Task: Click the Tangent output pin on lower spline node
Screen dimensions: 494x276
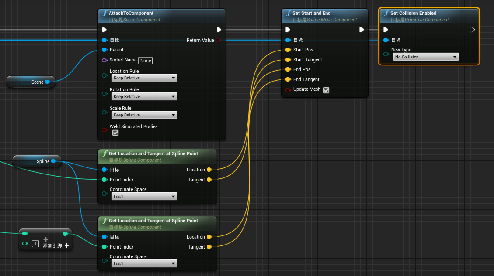Action: 209,247
